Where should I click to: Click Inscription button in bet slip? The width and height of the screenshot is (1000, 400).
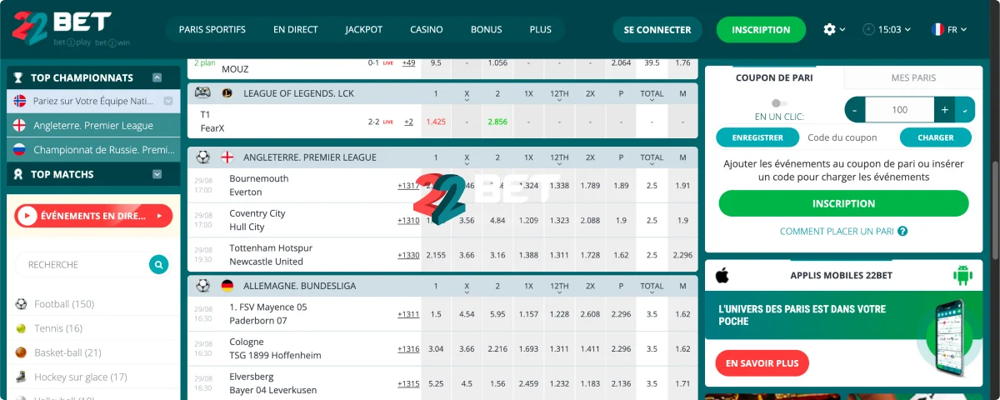point(843,203)
